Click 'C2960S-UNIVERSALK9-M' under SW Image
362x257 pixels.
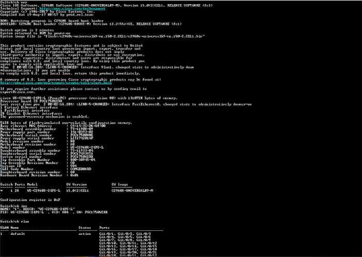(x=133, y=191)
